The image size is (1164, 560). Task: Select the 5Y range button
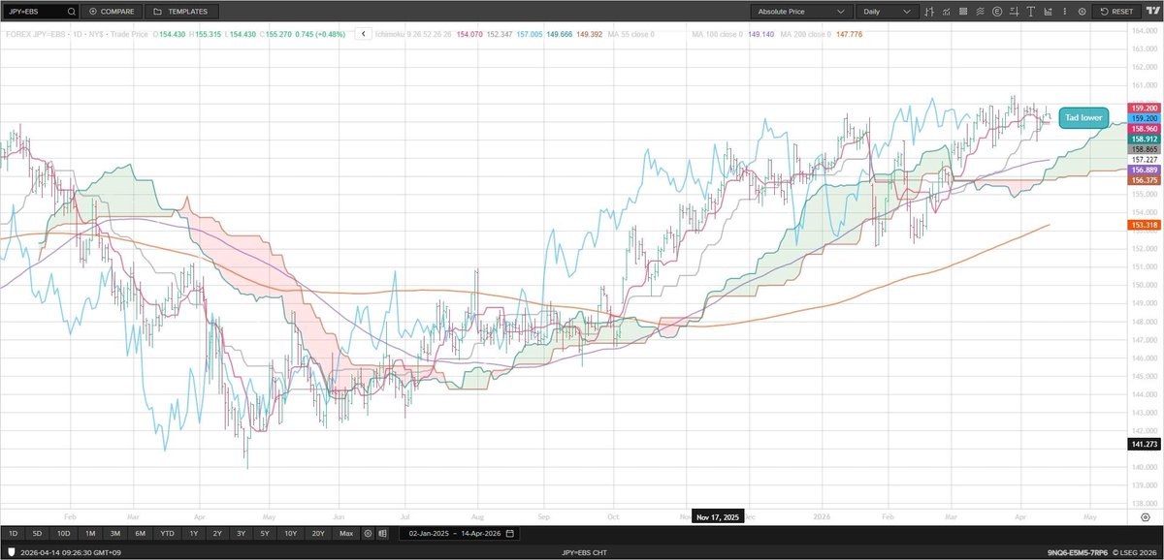[x=267, y=533]
